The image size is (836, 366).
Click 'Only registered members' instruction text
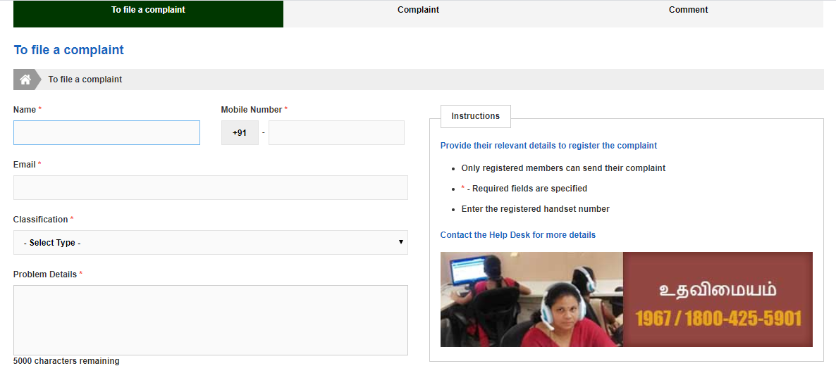(563, 168)
